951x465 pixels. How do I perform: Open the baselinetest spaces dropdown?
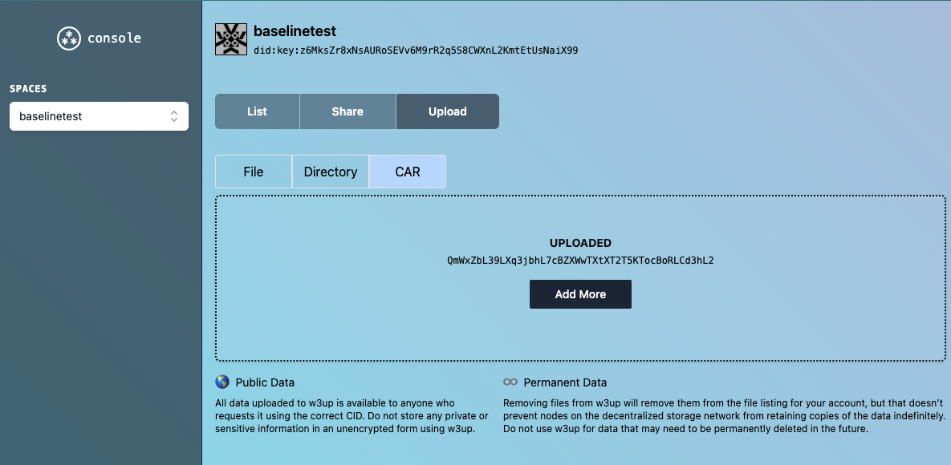[x=99, y=116]
